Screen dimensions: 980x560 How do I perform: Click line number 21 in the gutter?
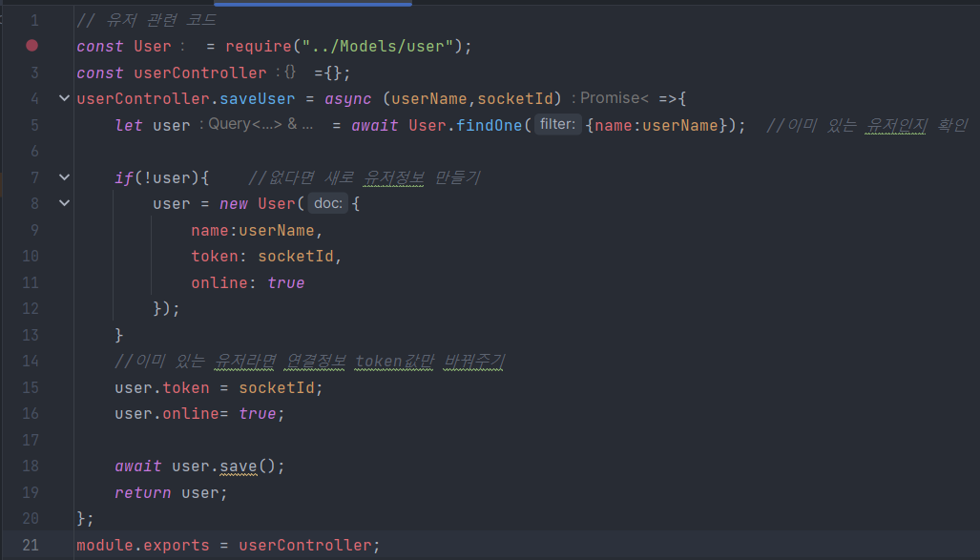(30, 545)
